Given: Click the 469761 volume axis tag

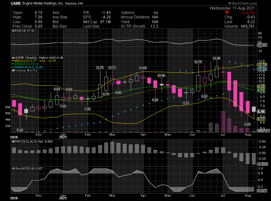Looking at the screenshot, I should [263, 131].
